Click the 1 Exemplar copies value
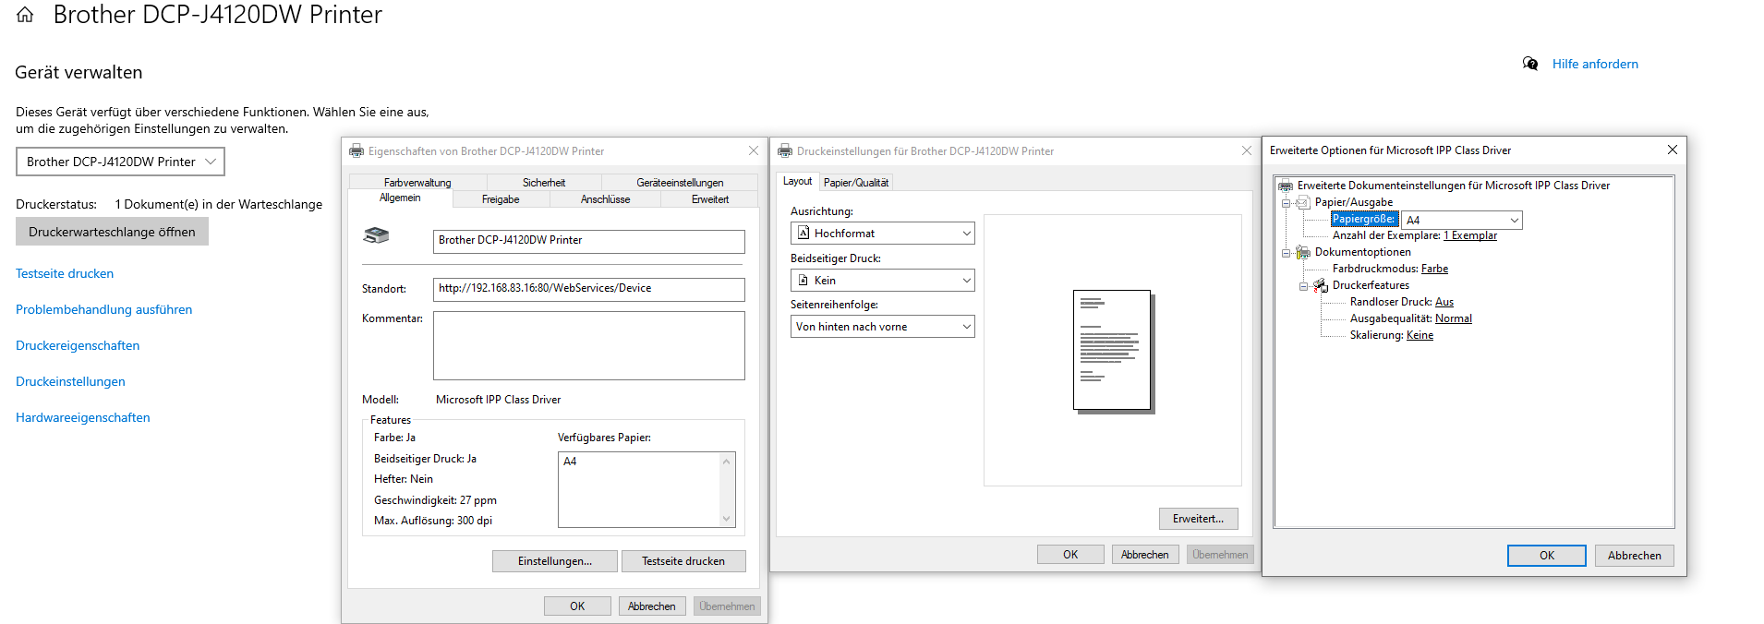The height and width of the screenshot is (624, 1764). click(x=1470, y=235)
